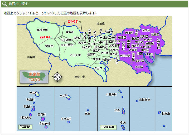The width and height of the screenshot is (189, 135).
Task: Click the 伊豆諸島 label box
Action: tap(25, 127)
